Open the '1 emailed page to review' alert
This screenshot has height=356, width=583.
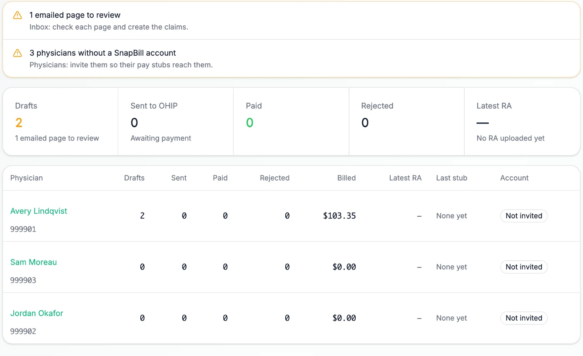coord(291,20)
